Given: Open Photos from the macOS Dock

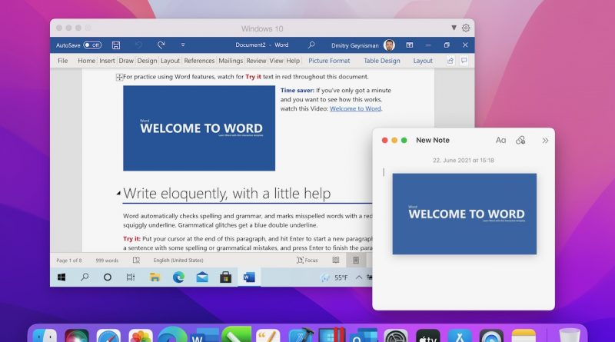Looking at the screenshot, I should point(141,335).
